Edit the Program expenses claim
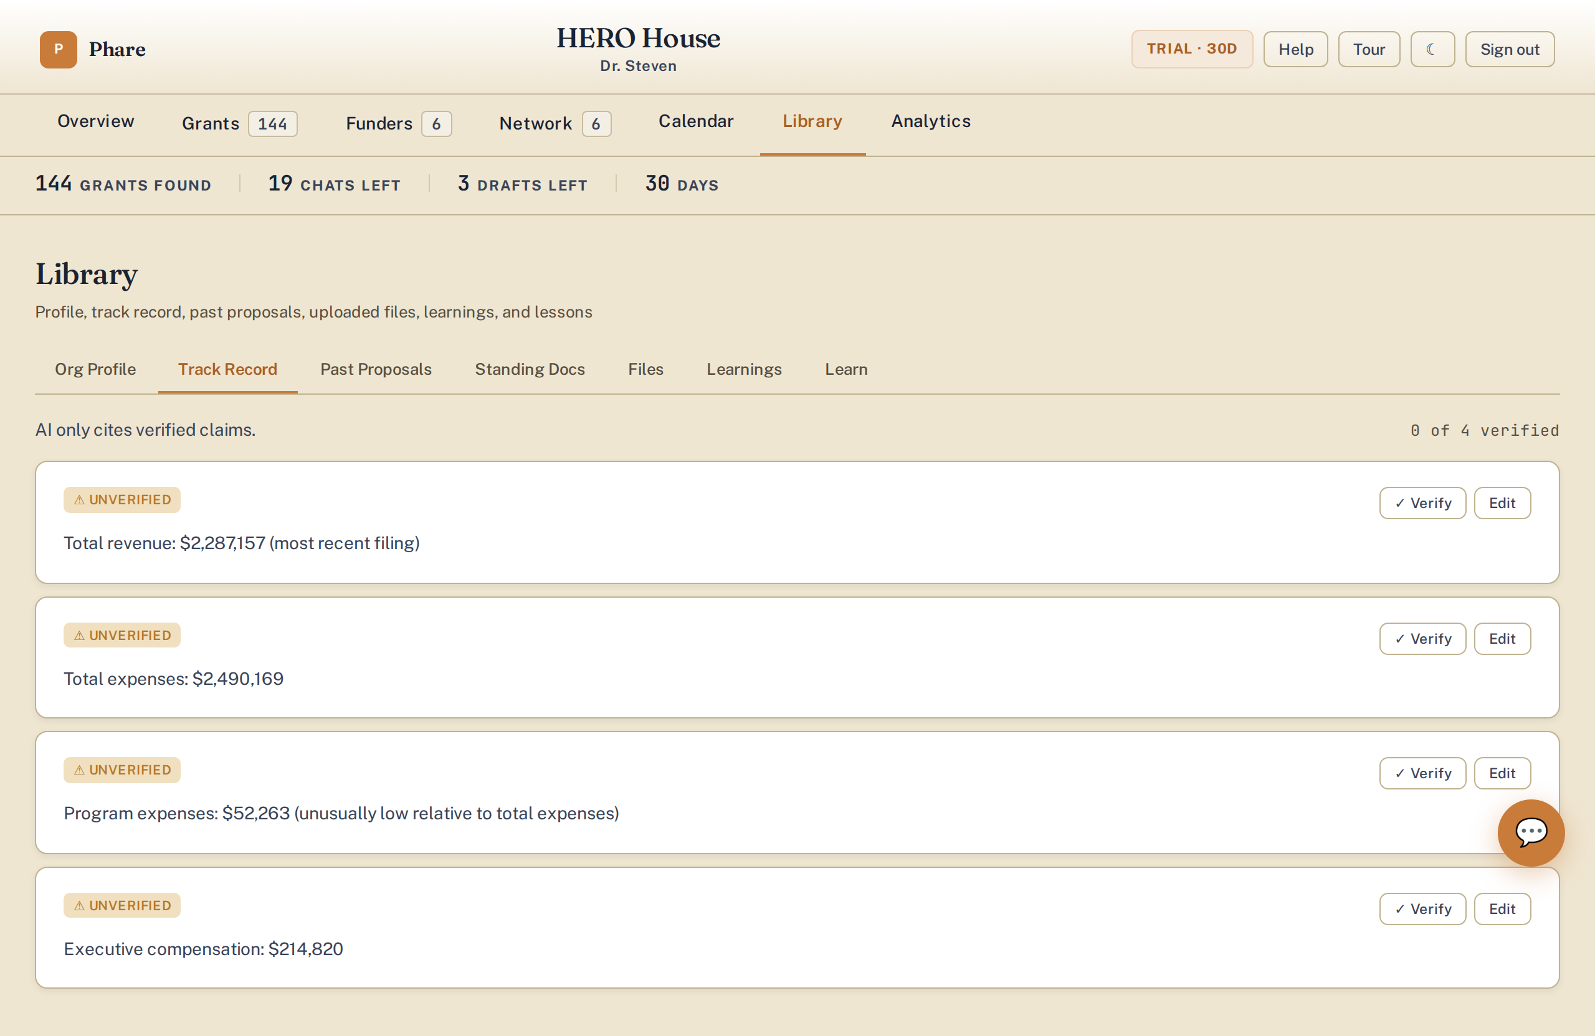 tap(1502, 773)
